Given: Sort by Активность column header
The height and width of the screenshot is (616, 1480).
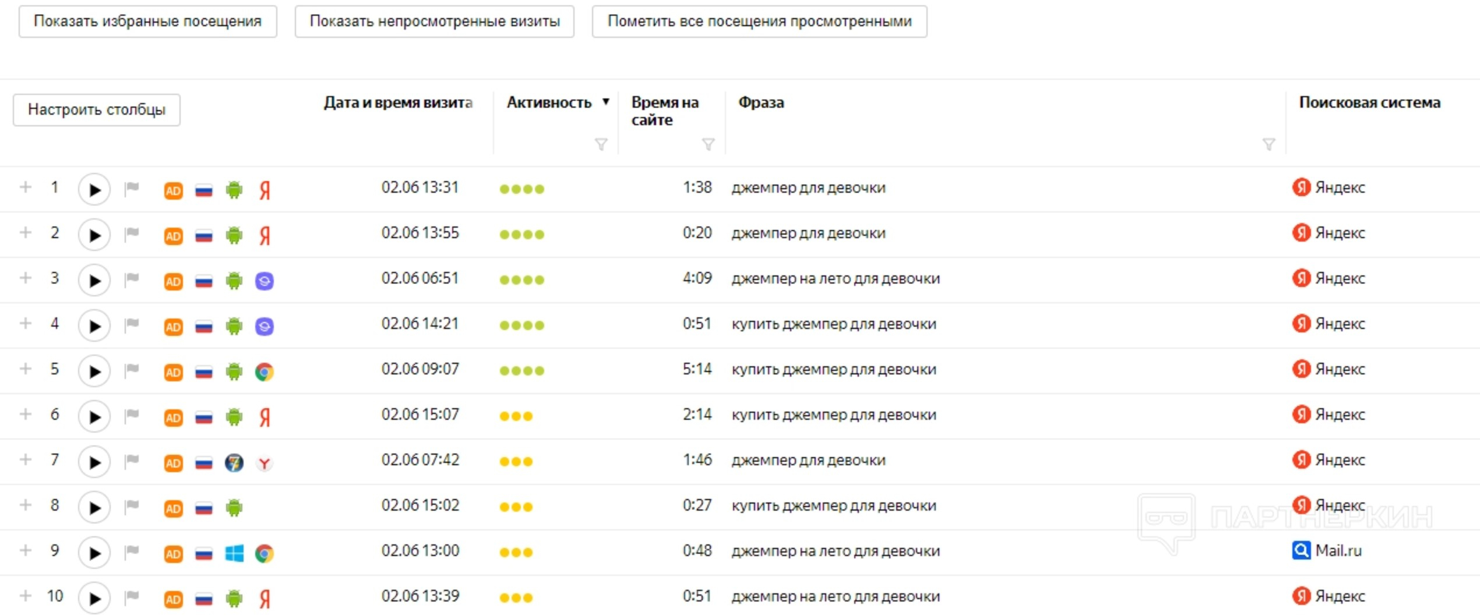Looking at the screenshot, I should tap(549, 102).
